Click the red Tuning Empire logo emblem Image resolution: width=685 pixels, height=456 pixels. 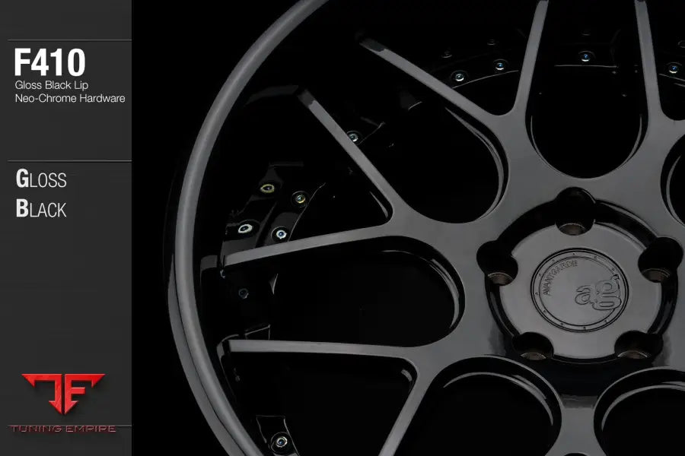[x=63, y=393]
